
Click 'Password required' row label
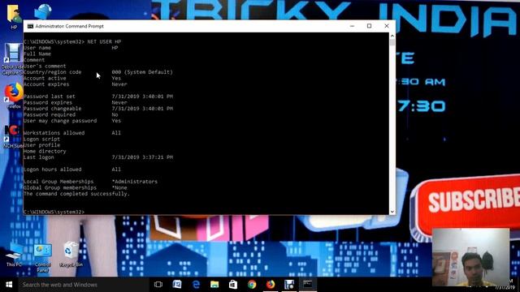50,114
